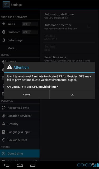Confirm GPS time with OK button
The width and height of the screenshot is (99, 169).
click(x=72, y=95)
